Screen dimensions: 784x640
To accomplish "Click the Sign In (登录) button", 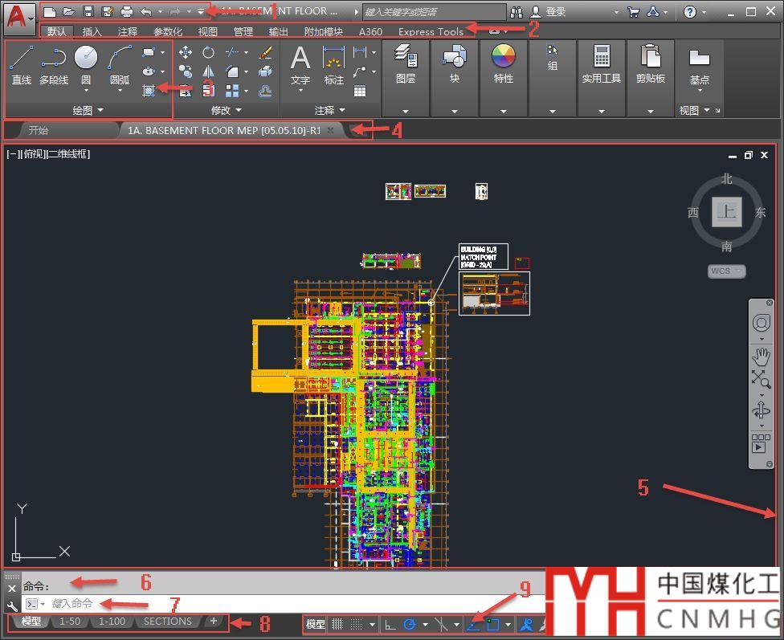I will pos(555,12).
